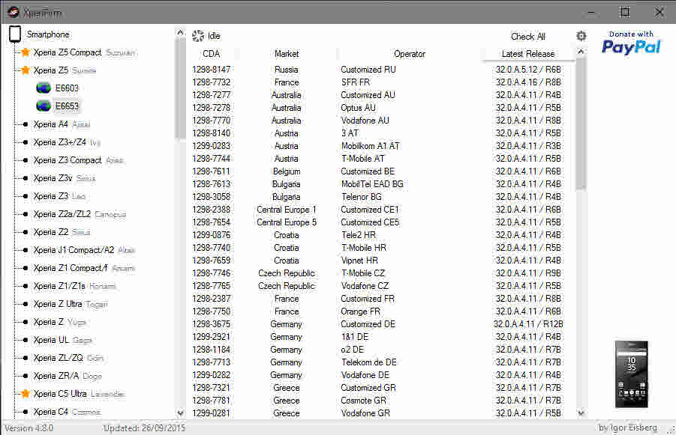This screenshot has height=435, width=676.
Task: Select Xperia A4 in the device tree
Action: click(x=51, y=124)
